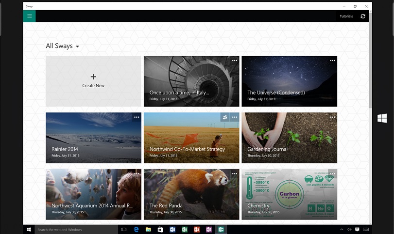This screenshot has width=394, height=234.
Task: Open OneNote from the taskbar
Action: pos(208,230)
